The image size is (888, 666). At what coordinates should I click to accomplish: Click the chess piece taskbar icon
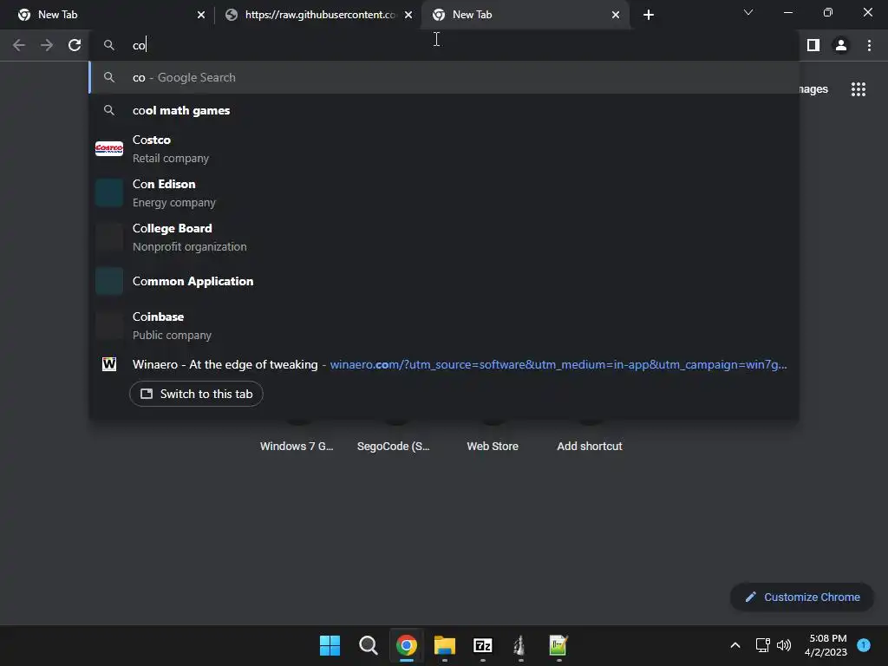tap(520, 645)
